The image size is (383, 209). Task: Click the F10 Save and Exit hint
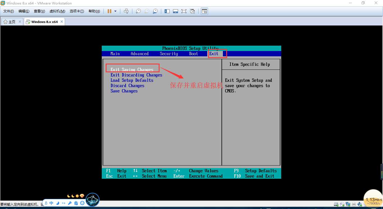(254, 176)
